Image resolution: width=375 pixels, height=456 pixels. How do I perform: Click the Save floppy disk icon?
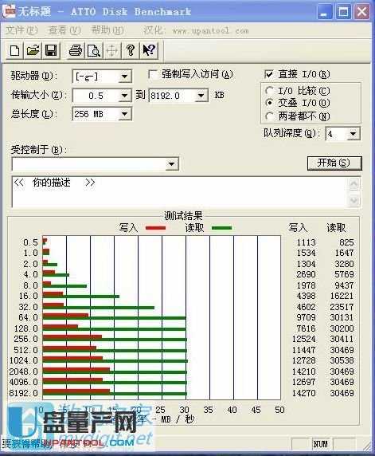point(51,50)
